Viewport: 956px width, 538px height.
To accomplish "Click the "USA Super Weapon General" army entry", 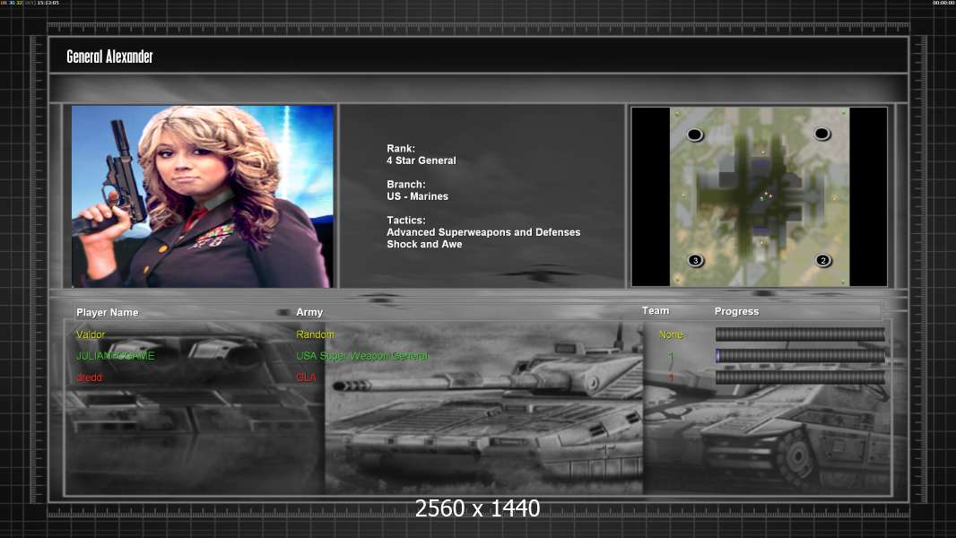I will tap(362, 356).
